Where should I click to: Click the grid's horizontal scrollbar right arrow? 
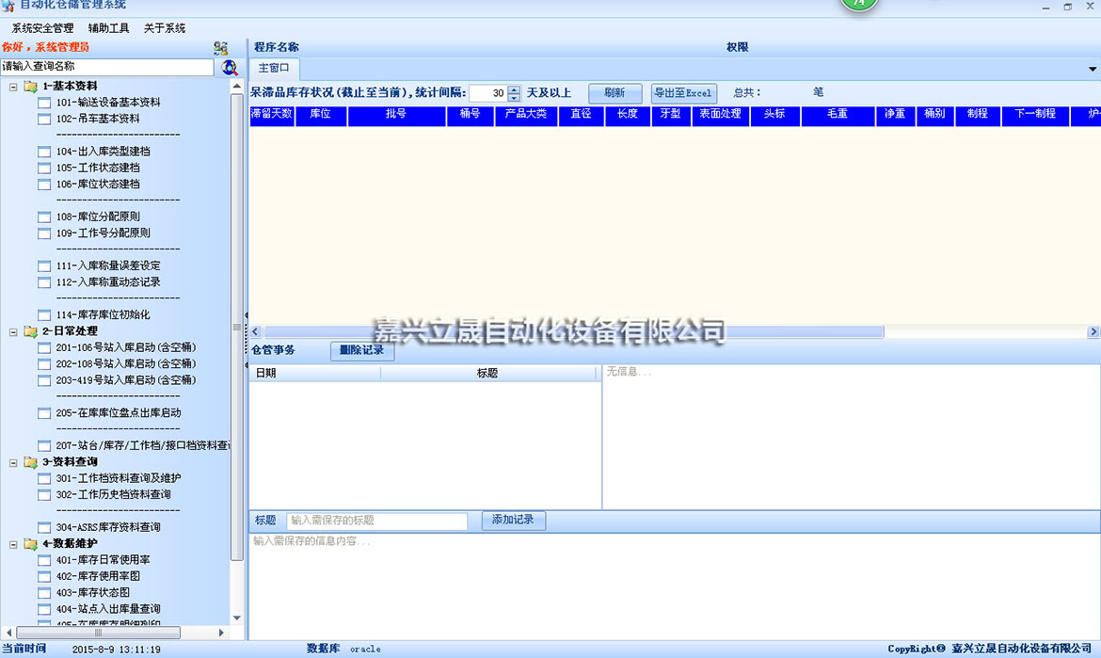1093,332
